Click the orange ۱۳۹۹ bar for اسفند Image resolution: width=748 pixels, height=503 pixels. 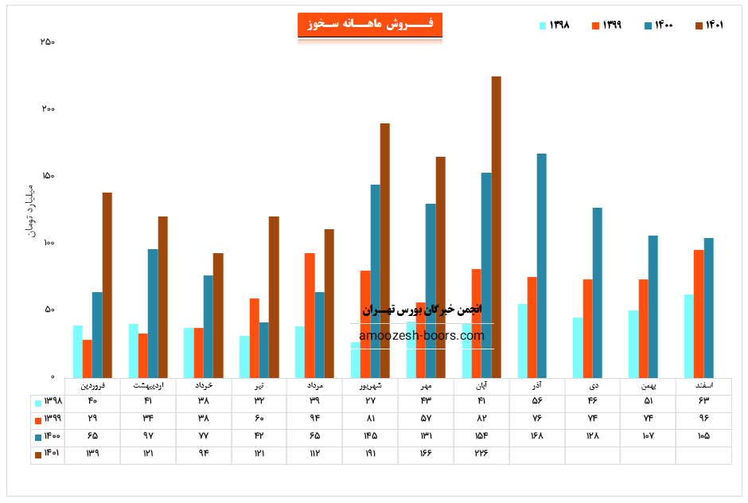[x=699, y=314]
